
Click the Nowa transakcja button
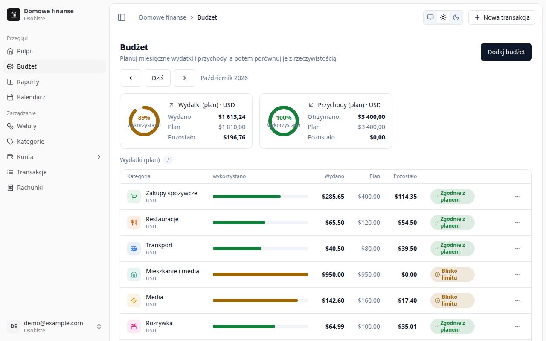click(502, 17)
